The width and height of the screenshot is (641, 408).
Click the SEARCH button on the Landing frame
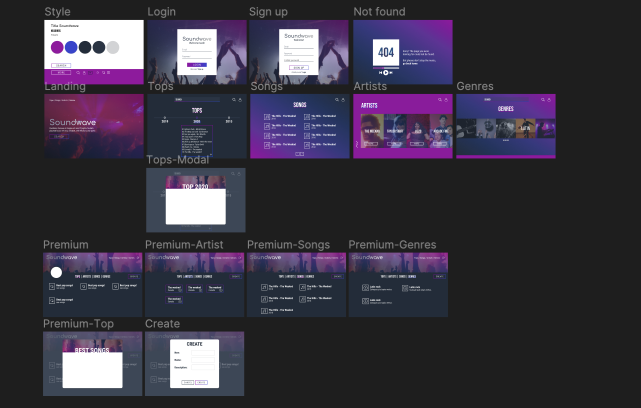pos(59,136)
